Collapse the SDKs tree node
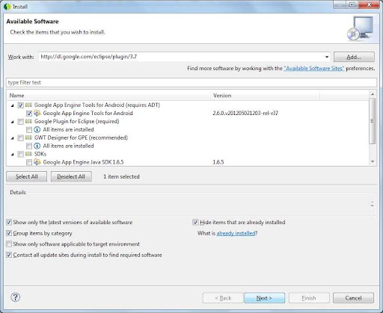 12,155
